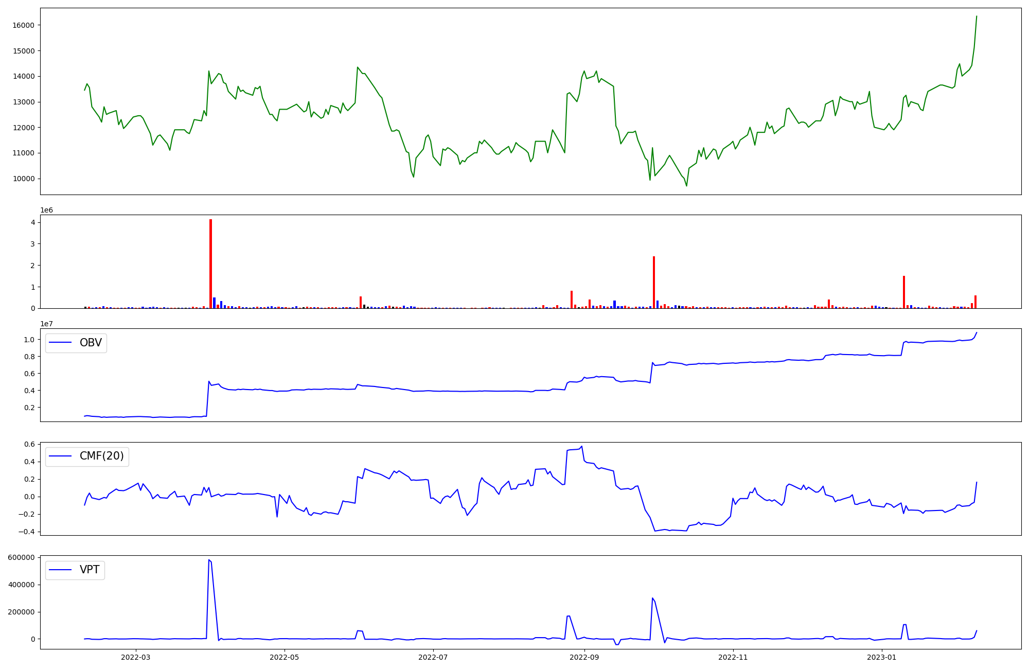Click the tallest red volume bar
The width and height of the screenshot is (1029, 669).
point(210,263)
